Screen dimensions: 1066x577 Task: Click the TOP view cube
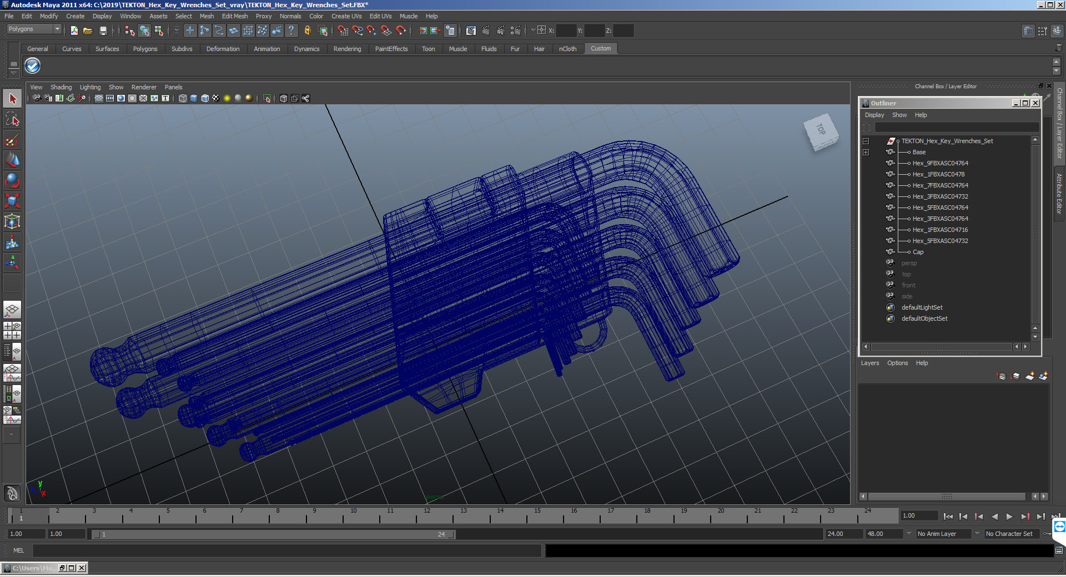click(x=821, y=131)
